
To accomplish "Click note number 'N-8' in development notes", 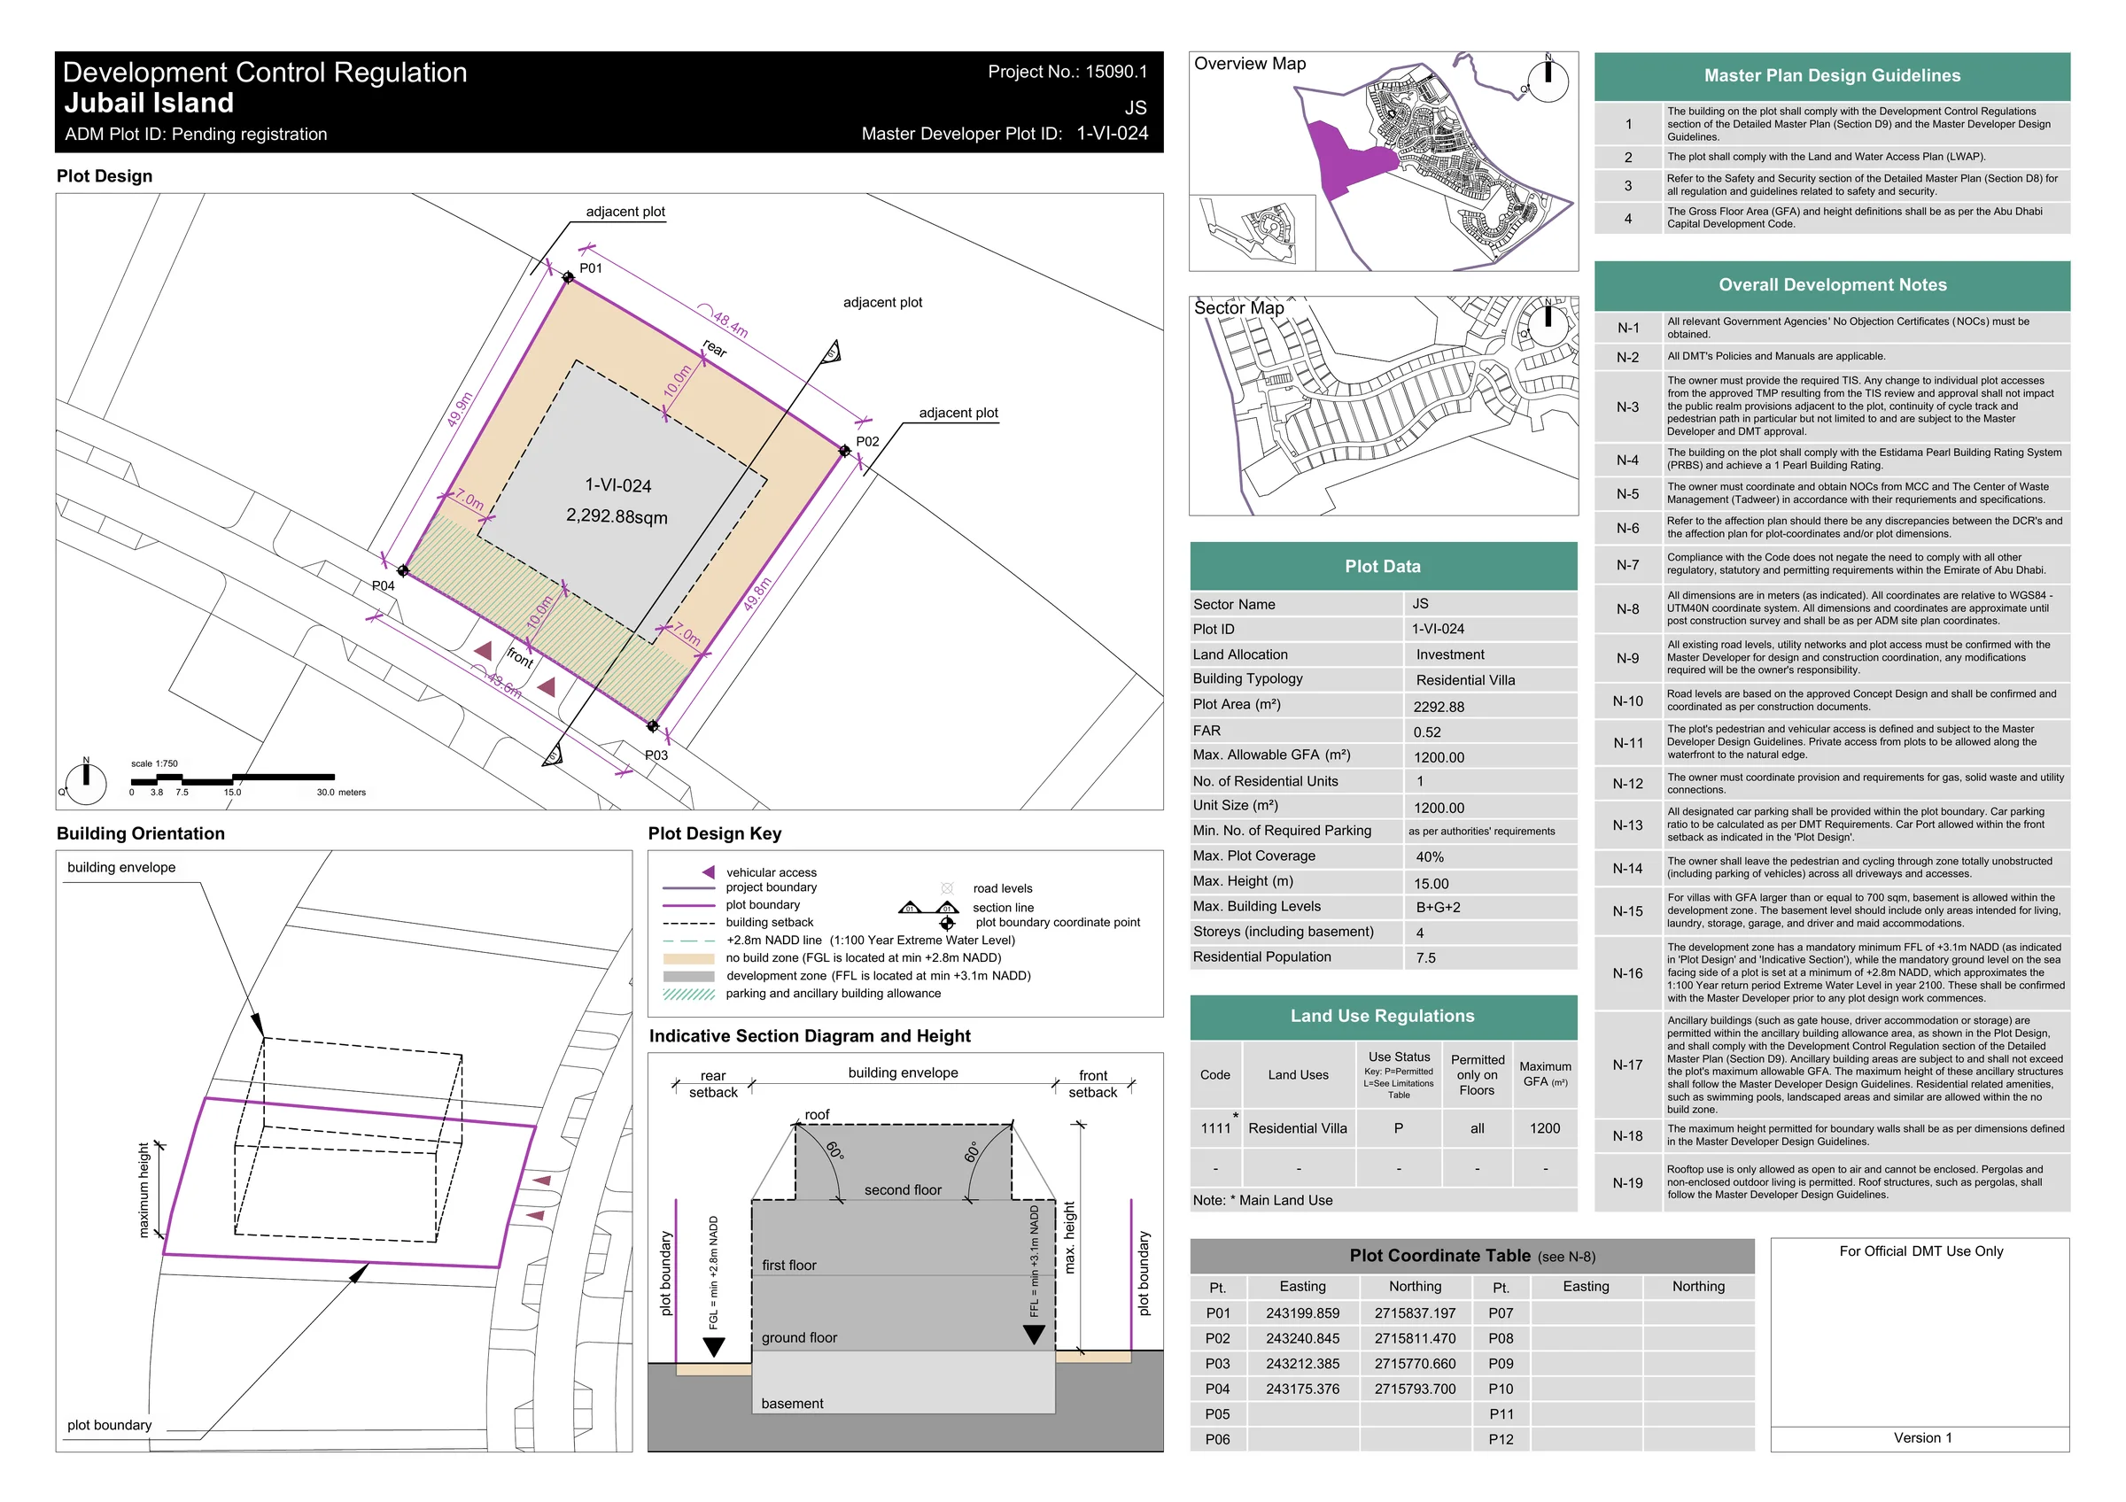I will [x=1627, y=609].
